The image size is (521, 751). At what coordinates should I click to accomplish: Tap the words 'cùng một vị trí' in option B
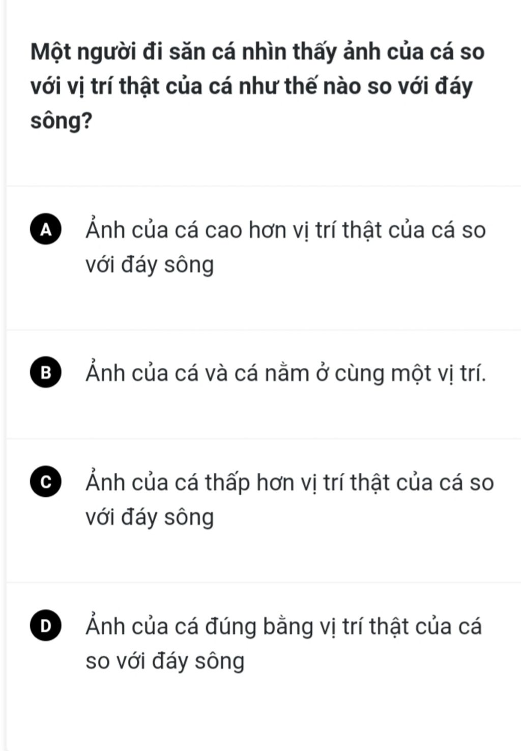(410, 373)
